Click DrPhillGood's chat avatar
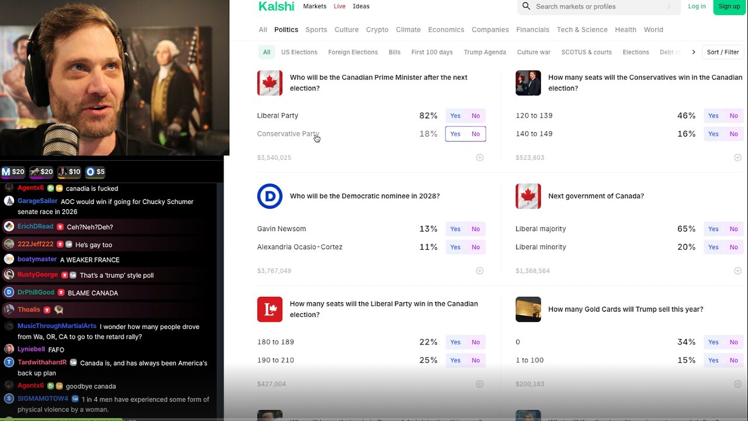 (9, 292)
